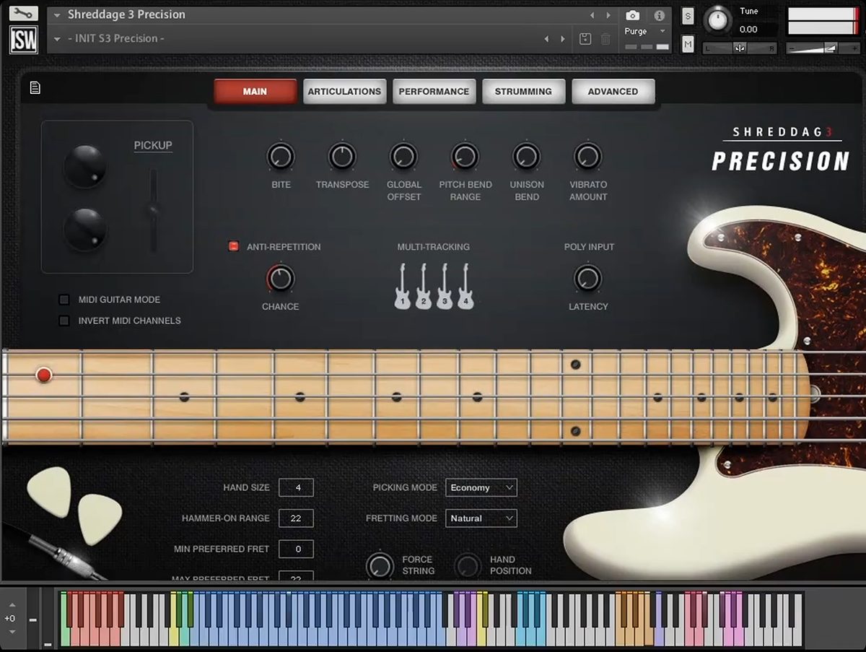This screenshot has width=866, height=652.
Task: Click the anti-repetition CHANCE knob
Action: (280, 279)
